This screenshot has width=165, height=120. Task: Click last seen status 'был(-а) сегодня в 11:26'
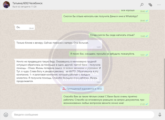point(24,7)
